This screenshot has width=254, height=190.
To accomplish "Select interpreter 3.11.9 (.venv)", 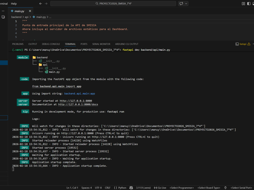I will (x=143, y=188).
